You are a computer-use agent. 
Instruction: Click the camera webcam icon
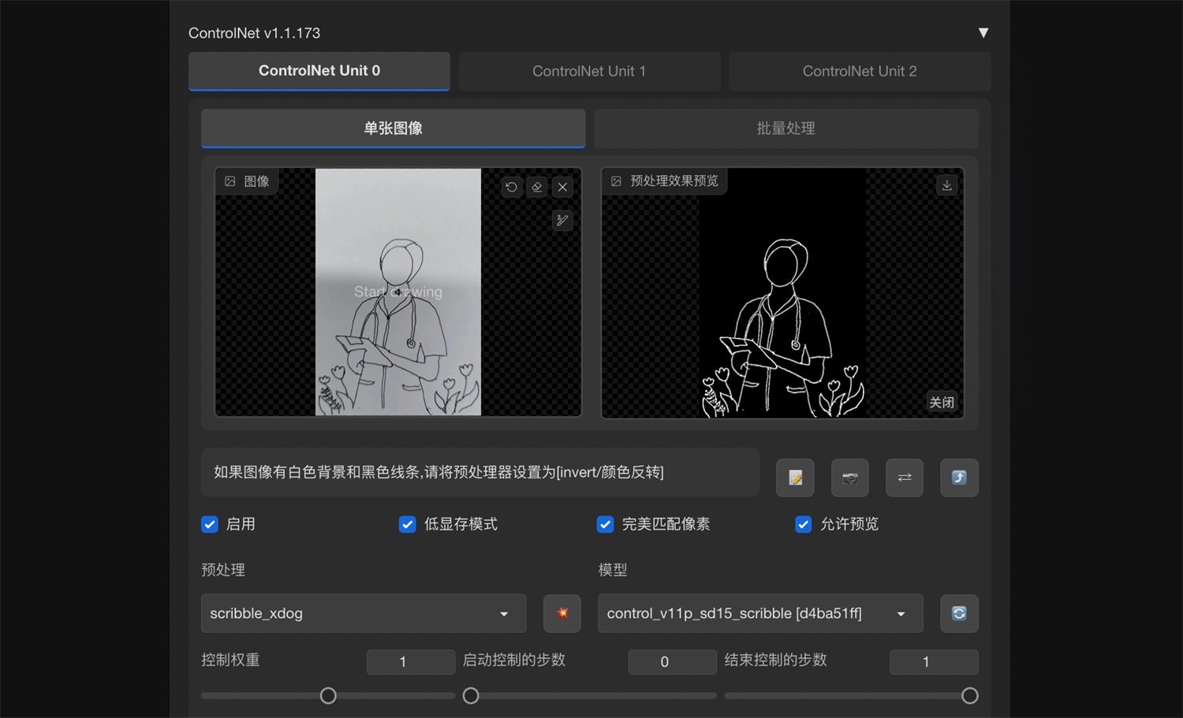[x=849, y=478]
